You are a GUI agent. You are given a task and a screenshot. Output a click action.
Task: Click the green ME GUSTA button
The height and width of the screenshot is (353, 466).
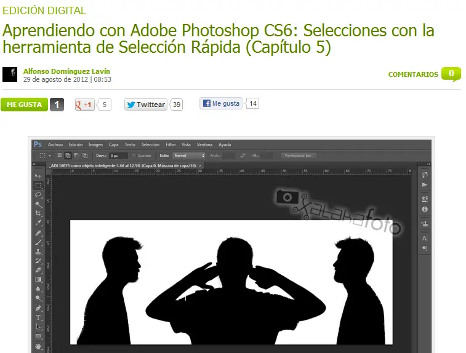point(24,105)
